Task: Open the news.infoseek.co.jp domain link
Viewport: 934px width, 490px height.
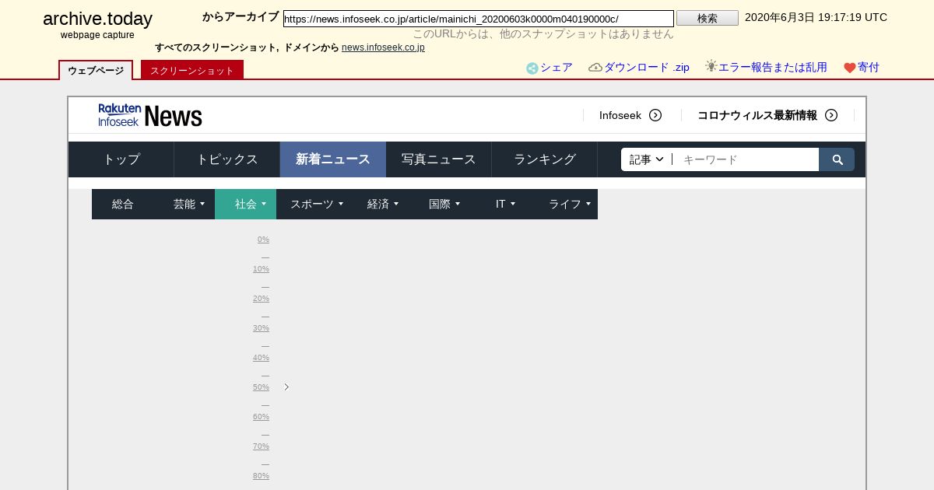Action: tap(383, 47)
